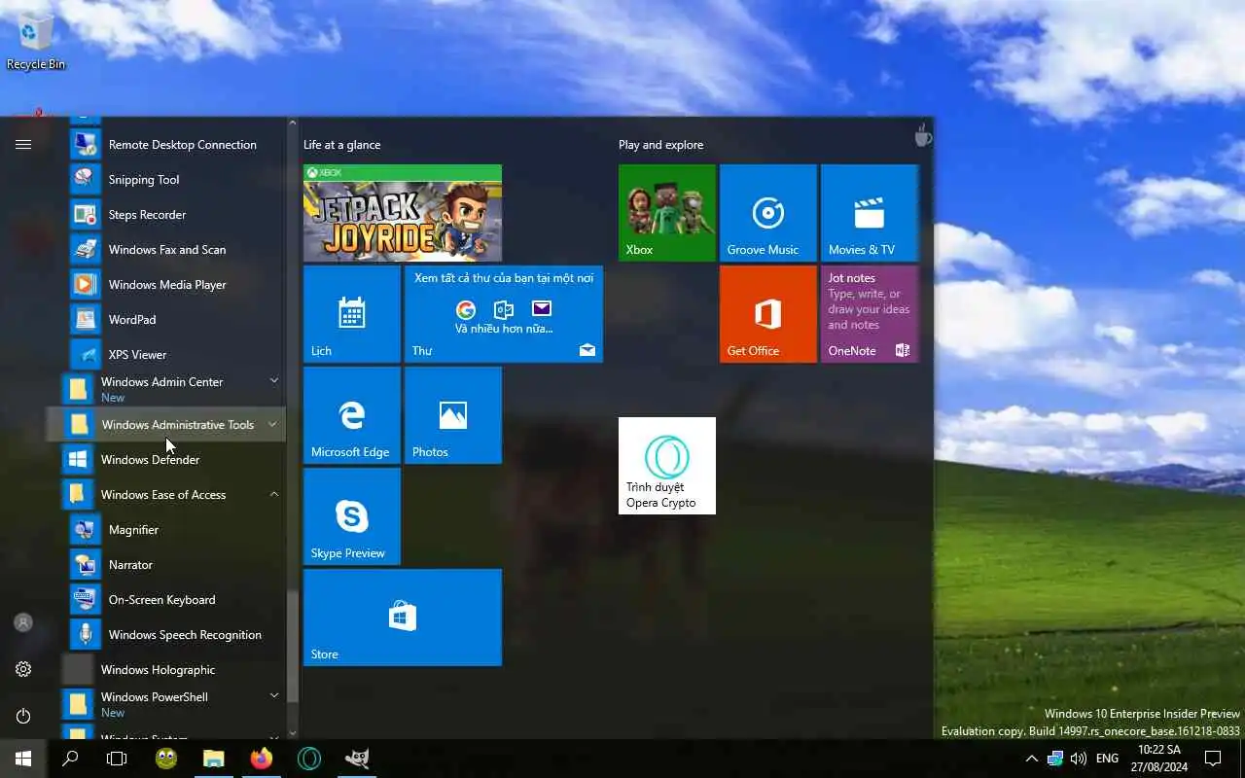1245x778 pixels.
Task: Expand the Windows PowerShell folder
Action: [175, 704]
